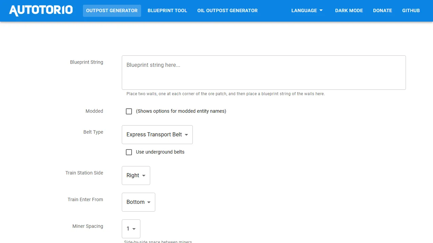Click the Train Station Side dropdown arrow
This screenshot has width=433, height=243.
[143, 175]
